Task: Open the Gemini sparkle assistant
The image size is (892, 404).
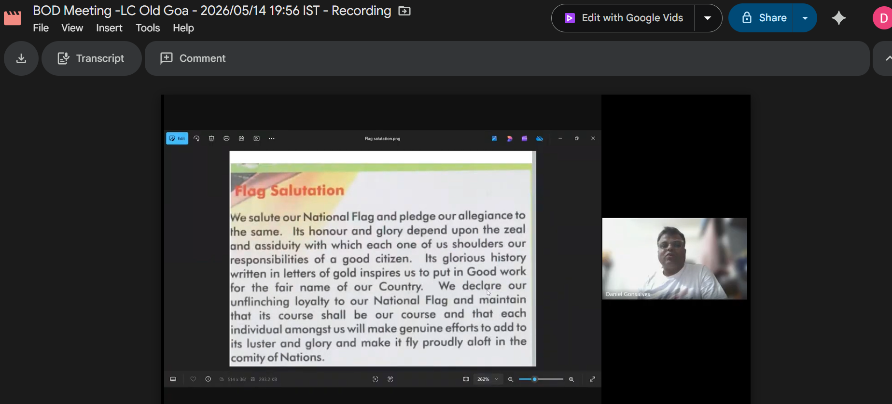Action: pyautogui.click(x=839, y=18)
